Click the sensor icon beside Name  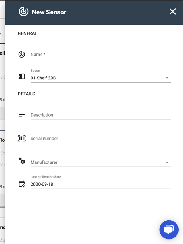(22, 54)
